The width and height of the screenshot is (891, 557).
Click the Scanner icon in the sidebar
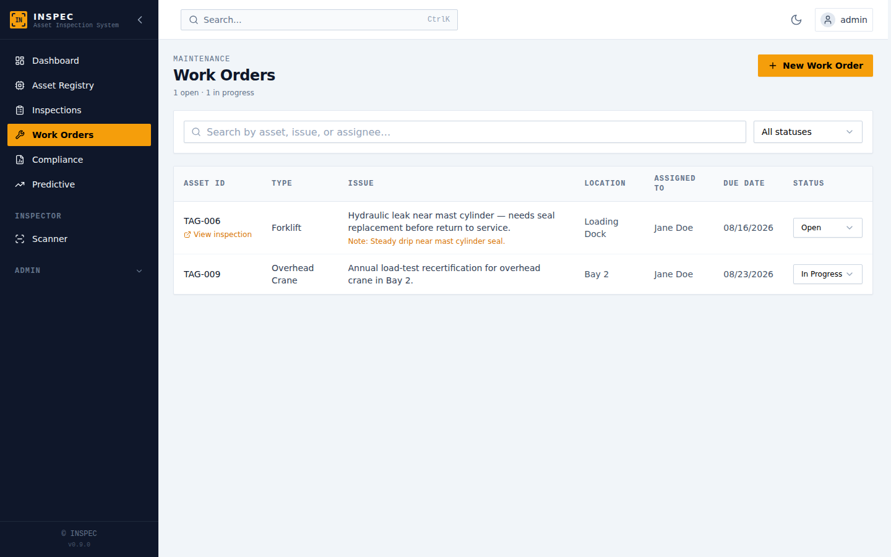(20, 239)
